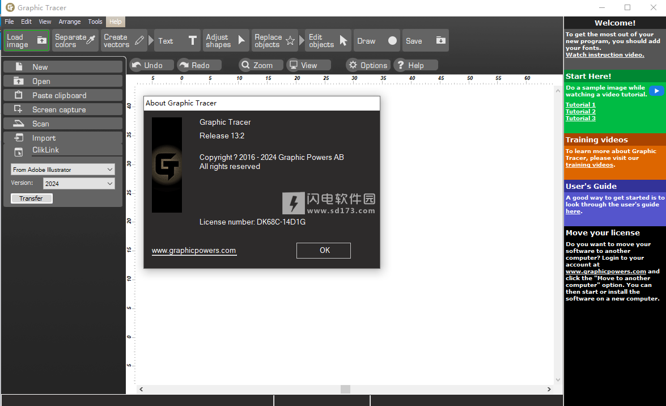Click the Paste clipboard icon
The image size is (666, 406).
pos(19,95)
